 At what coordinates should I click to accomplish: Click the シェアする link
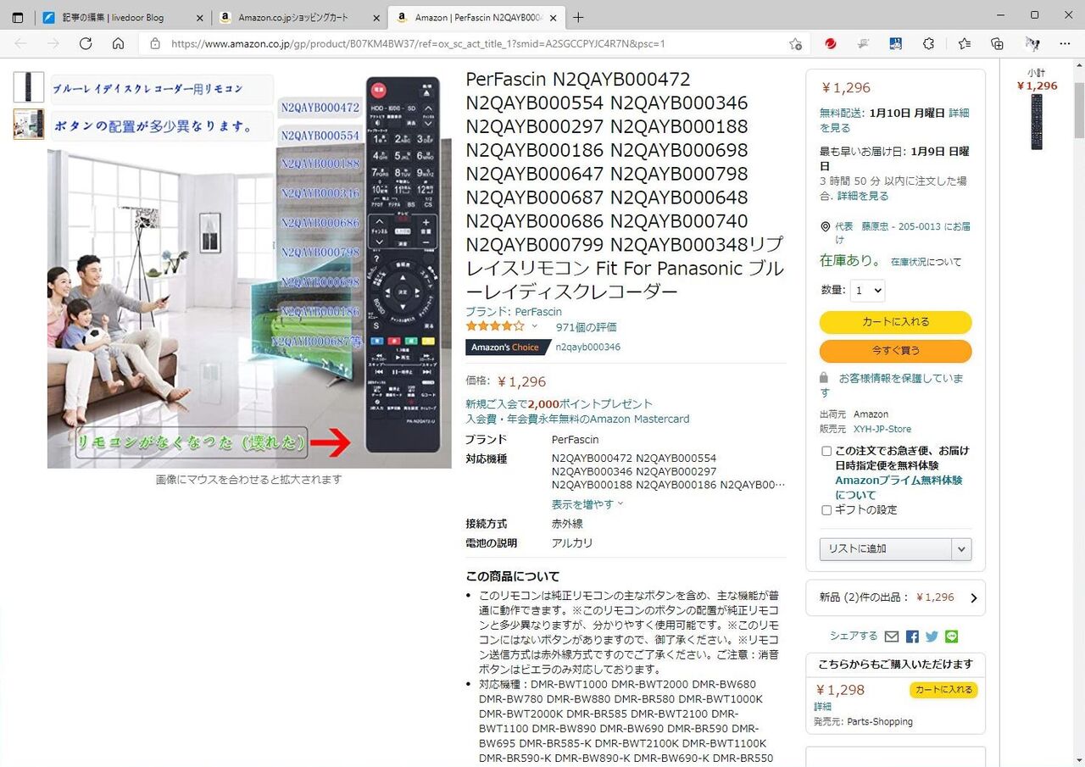[854, 636]
